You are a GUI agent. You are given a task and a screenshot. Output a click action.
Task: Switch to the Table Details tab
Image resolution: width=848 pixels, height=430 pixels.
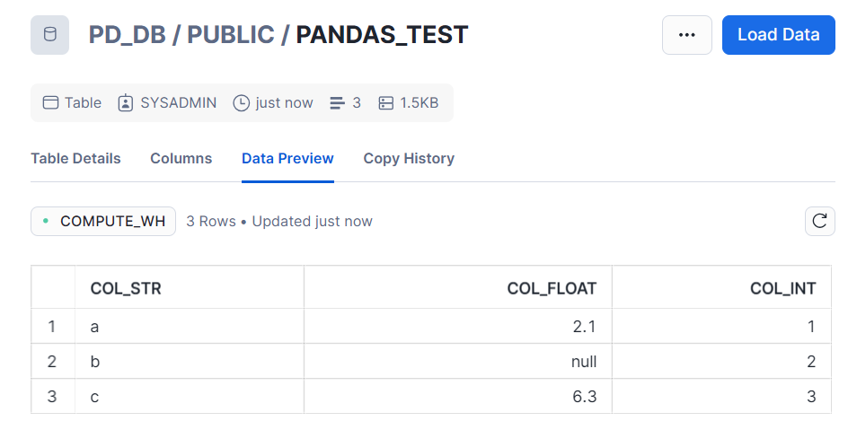(75, 158)
